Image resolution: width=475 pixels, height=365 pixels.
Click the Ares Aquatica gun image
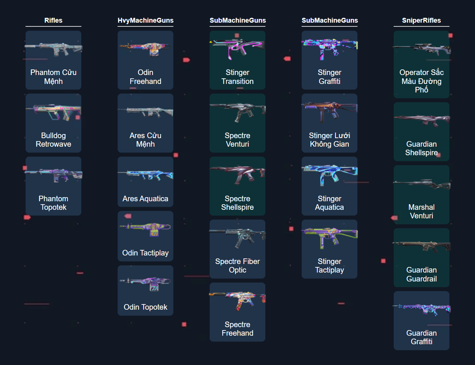(x=145, y=175)
